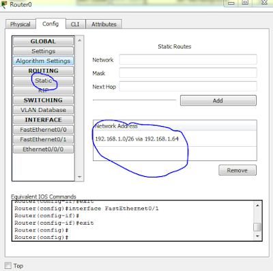Open the Attributes tab
Screen dimensions: 273x271
[104, 24]
